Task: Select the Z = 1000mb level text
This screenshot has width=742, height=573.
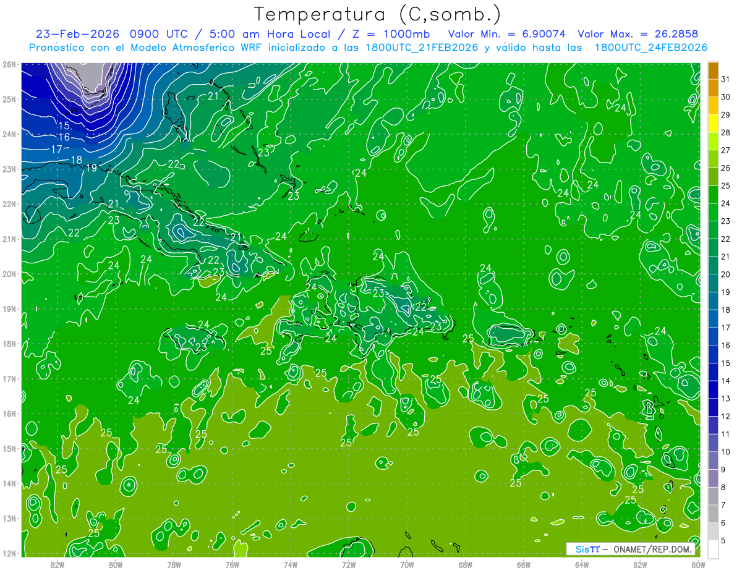Action: pos(391,34)
